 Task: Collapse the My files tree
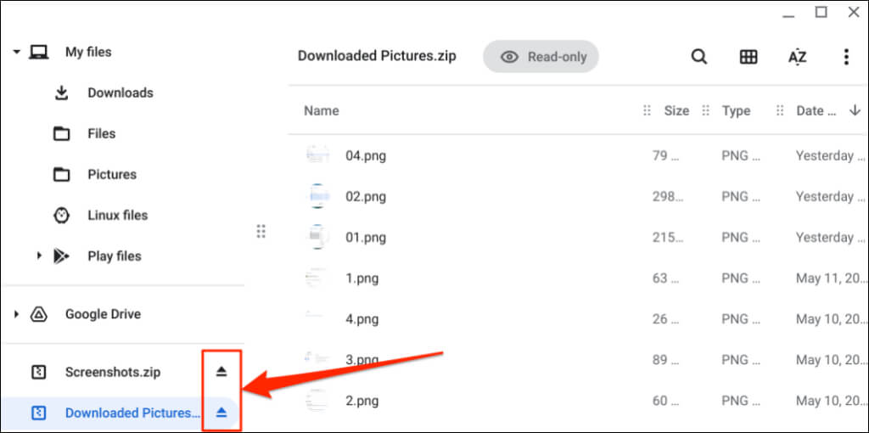[x=16, y=52]
